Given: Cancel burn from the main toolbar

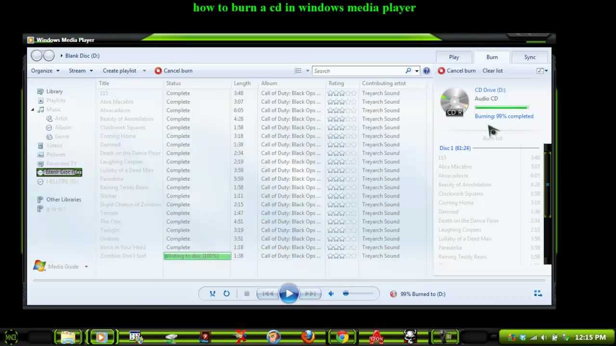Looking at the screenshot, I should click(x=173, y=71).
